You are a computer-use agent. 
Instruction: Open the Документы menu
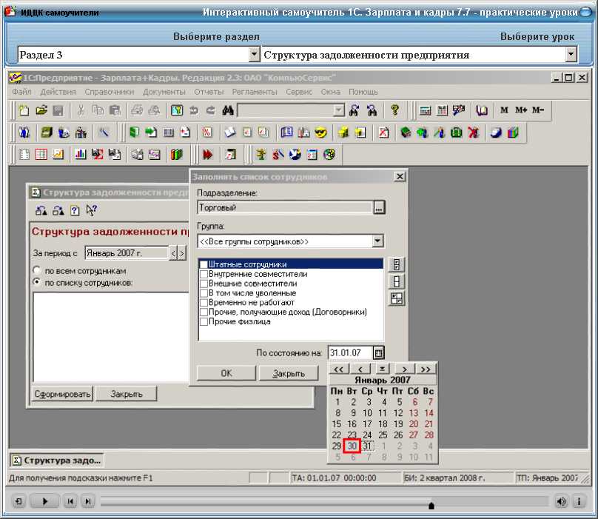(x=164, y=92)
